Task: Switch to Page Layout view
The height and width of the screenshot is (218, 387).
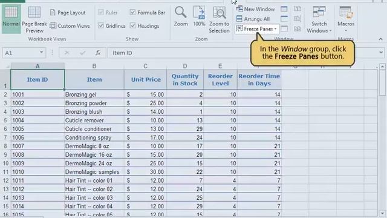Action: [68, 13]
